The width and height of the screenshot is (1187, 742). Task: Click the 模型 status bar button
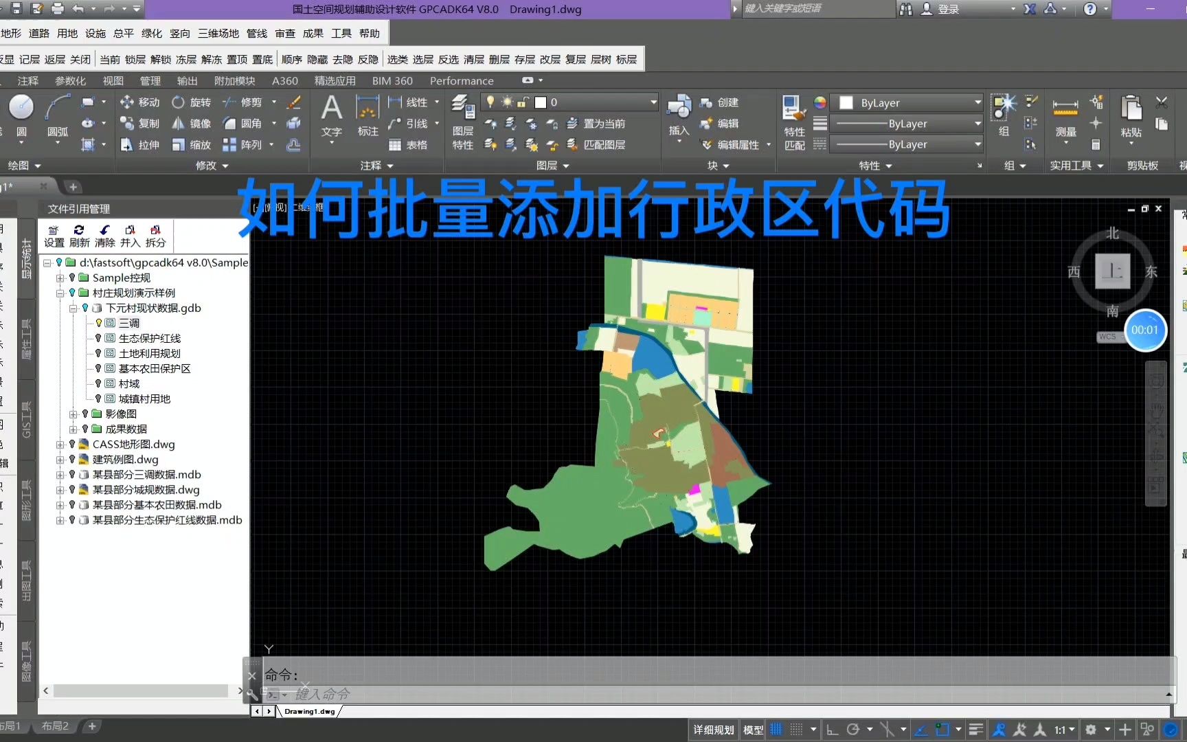click(753, 730)
